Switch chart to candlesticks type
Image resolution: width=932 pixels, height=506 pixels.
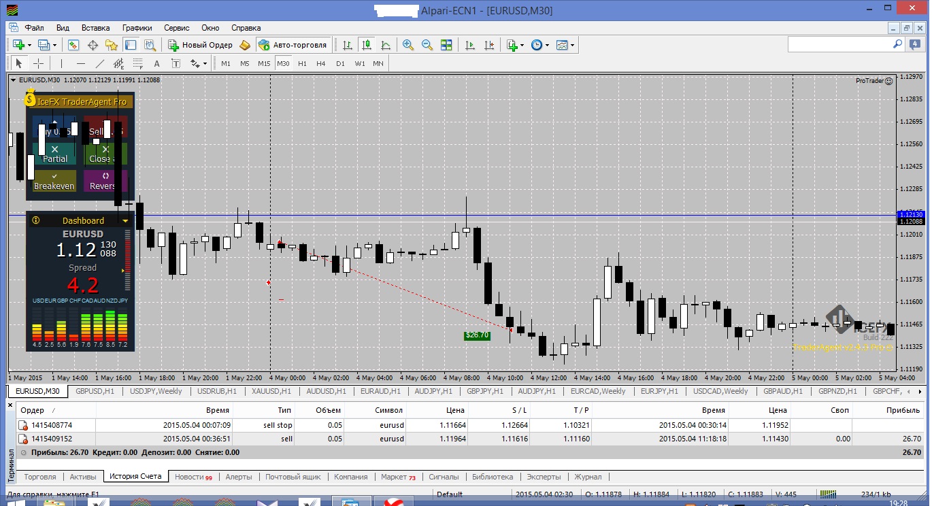click(367, 45)
